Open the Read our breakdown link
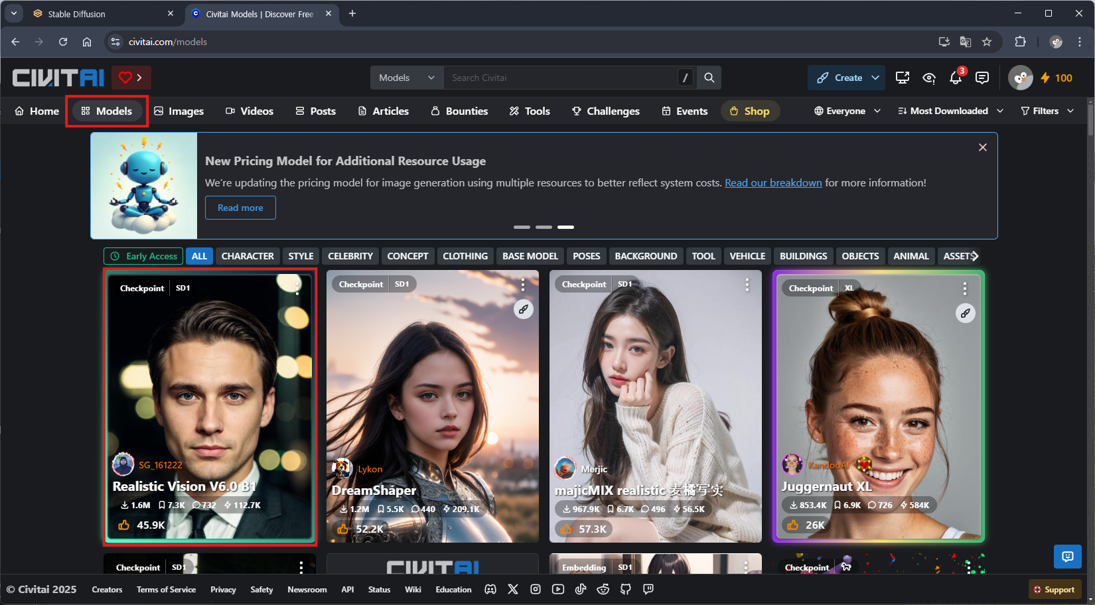Screen dimensions: 1095x605 [773, 182]
